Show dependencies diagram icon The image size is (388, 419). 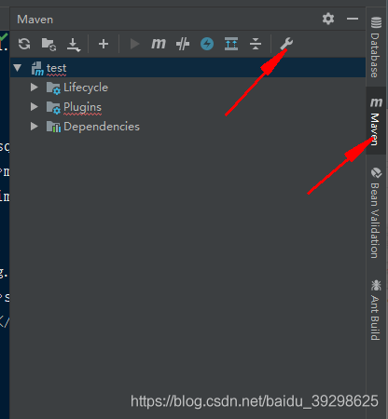[231, 44]
